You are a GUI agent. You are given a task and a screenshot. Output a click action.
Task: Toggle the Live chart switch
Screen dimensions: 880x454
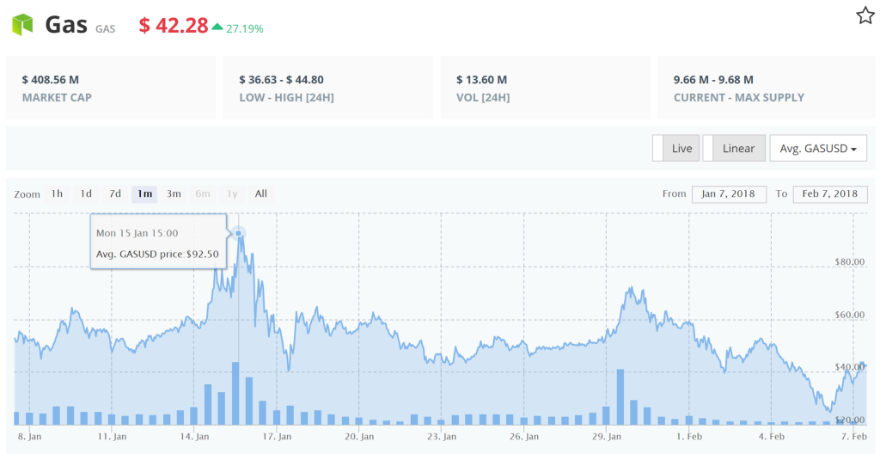(x=675, y=148)
